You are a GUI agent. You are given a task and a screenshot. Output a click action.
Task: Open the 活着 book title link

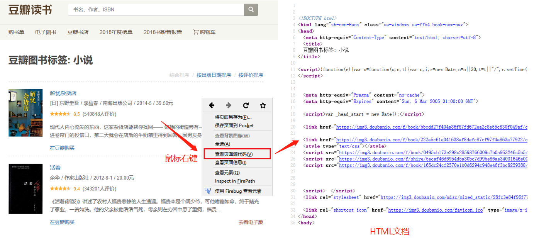pos(55,168)
